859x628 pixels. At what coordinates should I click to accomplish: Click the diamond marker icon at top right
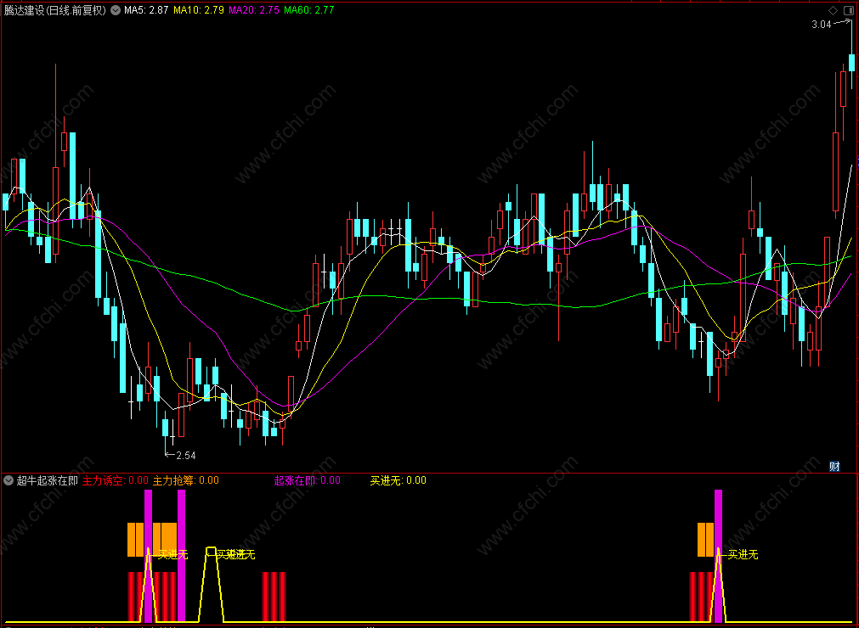[x=833, y=10]
